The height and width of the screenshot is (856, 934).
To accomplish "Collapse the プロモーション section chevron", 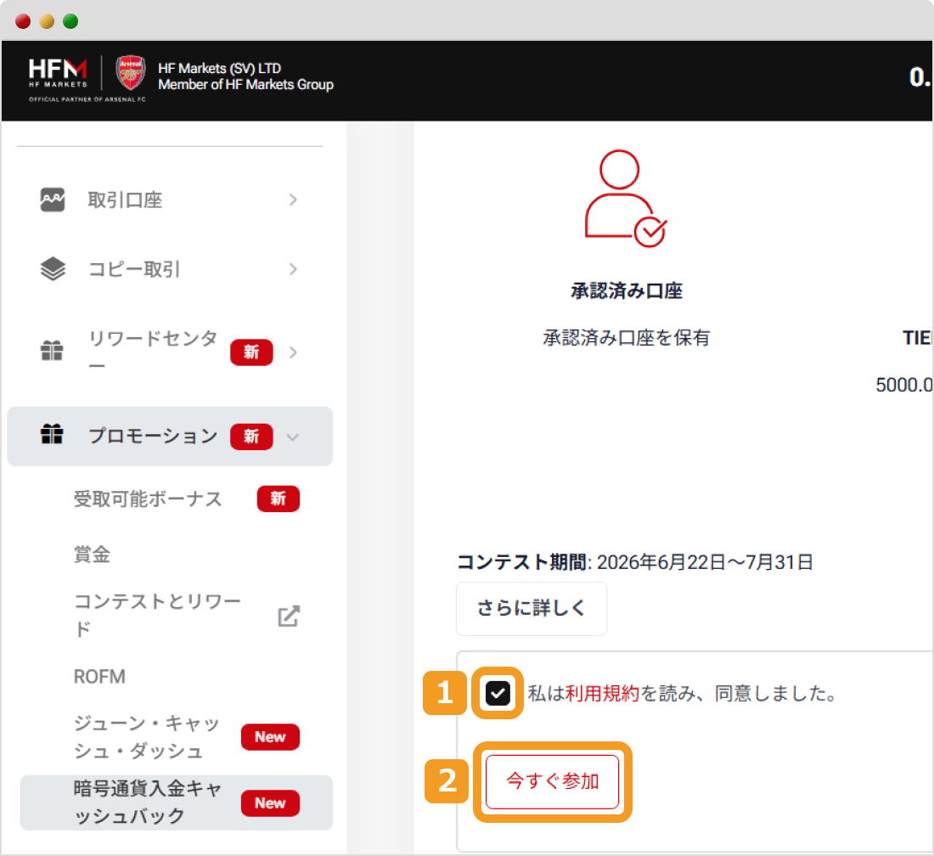I will [292, 437].
